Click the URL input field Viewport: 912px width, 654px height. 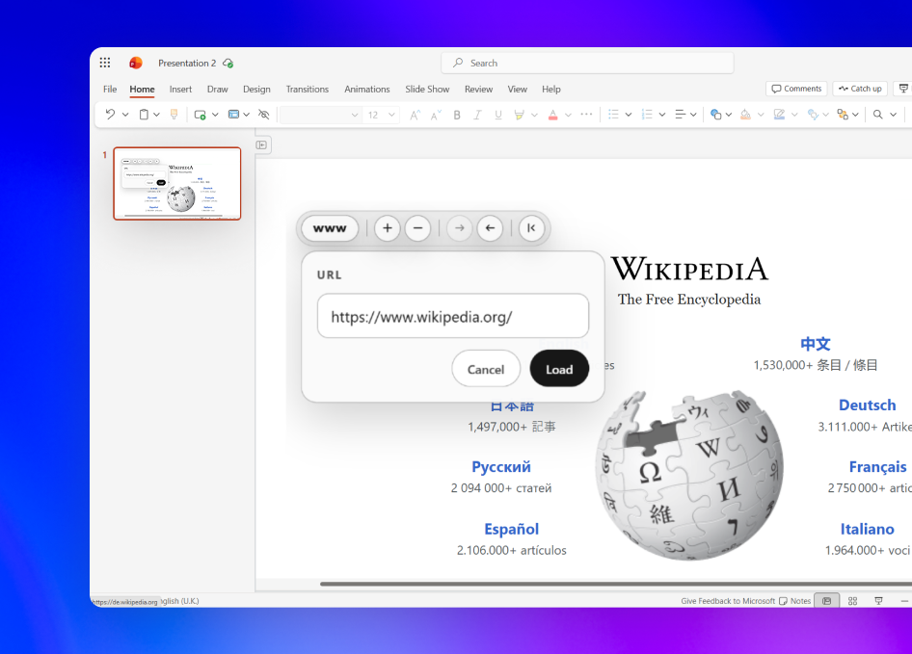click(453, 316)
